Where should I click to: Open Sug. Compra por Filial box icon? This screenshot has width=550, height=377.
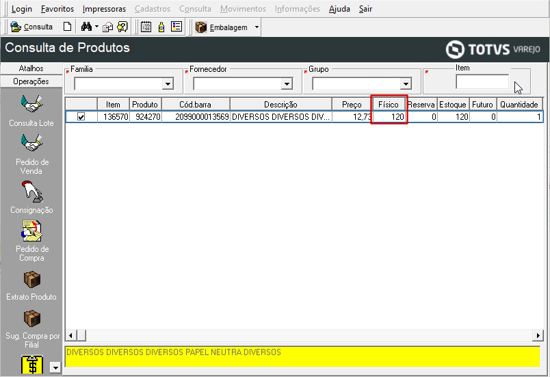coord(32,318)
